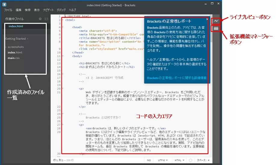Open the Extension Manager brick icon
The width and height of the screenshot is (276, 165).
tap(216, 28)
